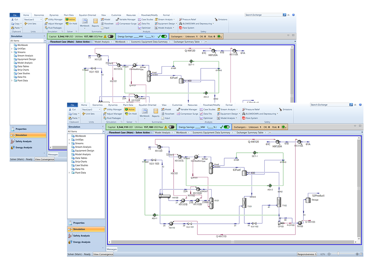The width and height of the screenshot is (373, 264).
Task: Open Reports in front window ribbon
Action: point(155,113)
